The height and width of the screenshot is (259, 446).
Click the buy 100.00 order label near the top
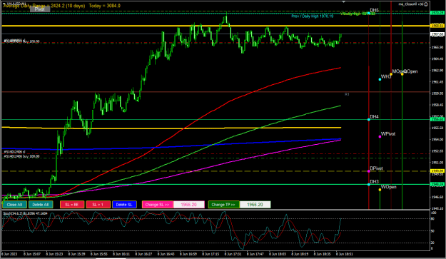coord(21,41)
